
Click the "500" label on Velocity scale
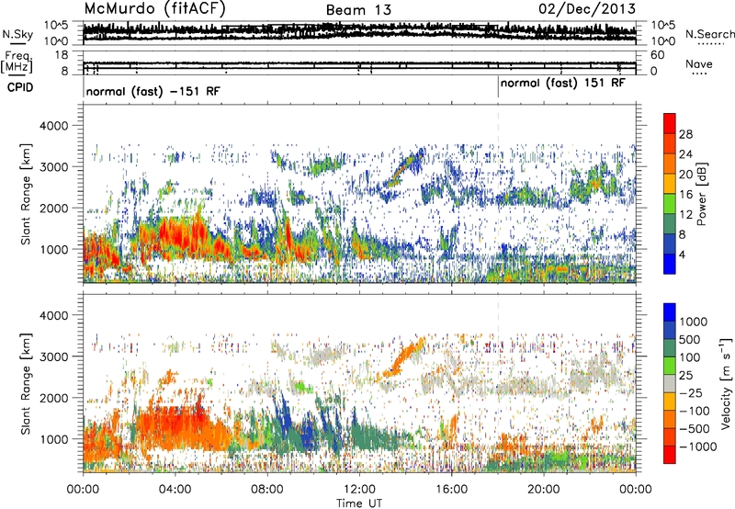[688, 339]
